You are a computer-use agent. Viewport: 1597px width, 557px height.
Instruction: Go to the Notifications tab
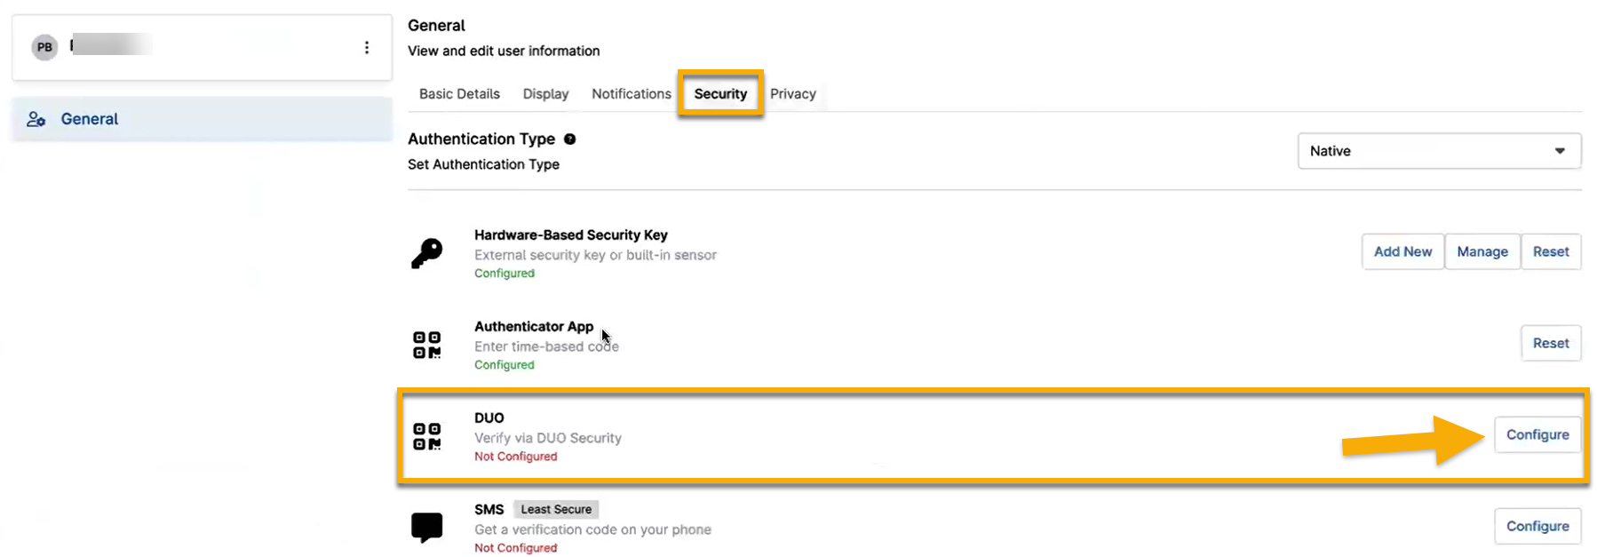click(x=632, y=94)
